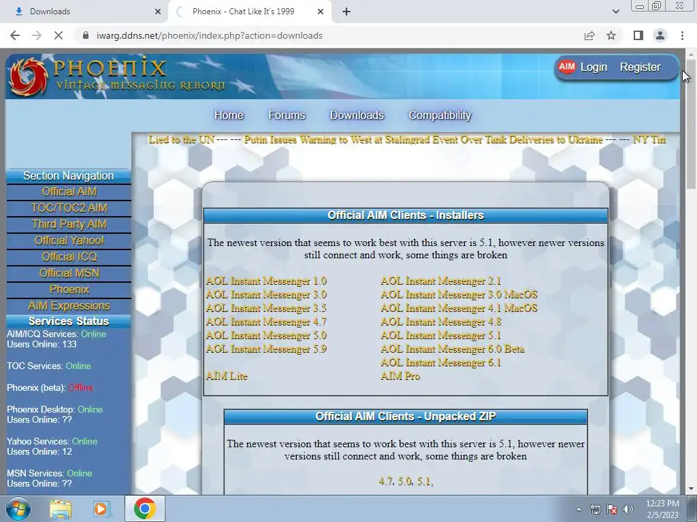Screen dimensions: 697x522
Task: Click the page vertical scrollbar thumb
Action: 692,124
